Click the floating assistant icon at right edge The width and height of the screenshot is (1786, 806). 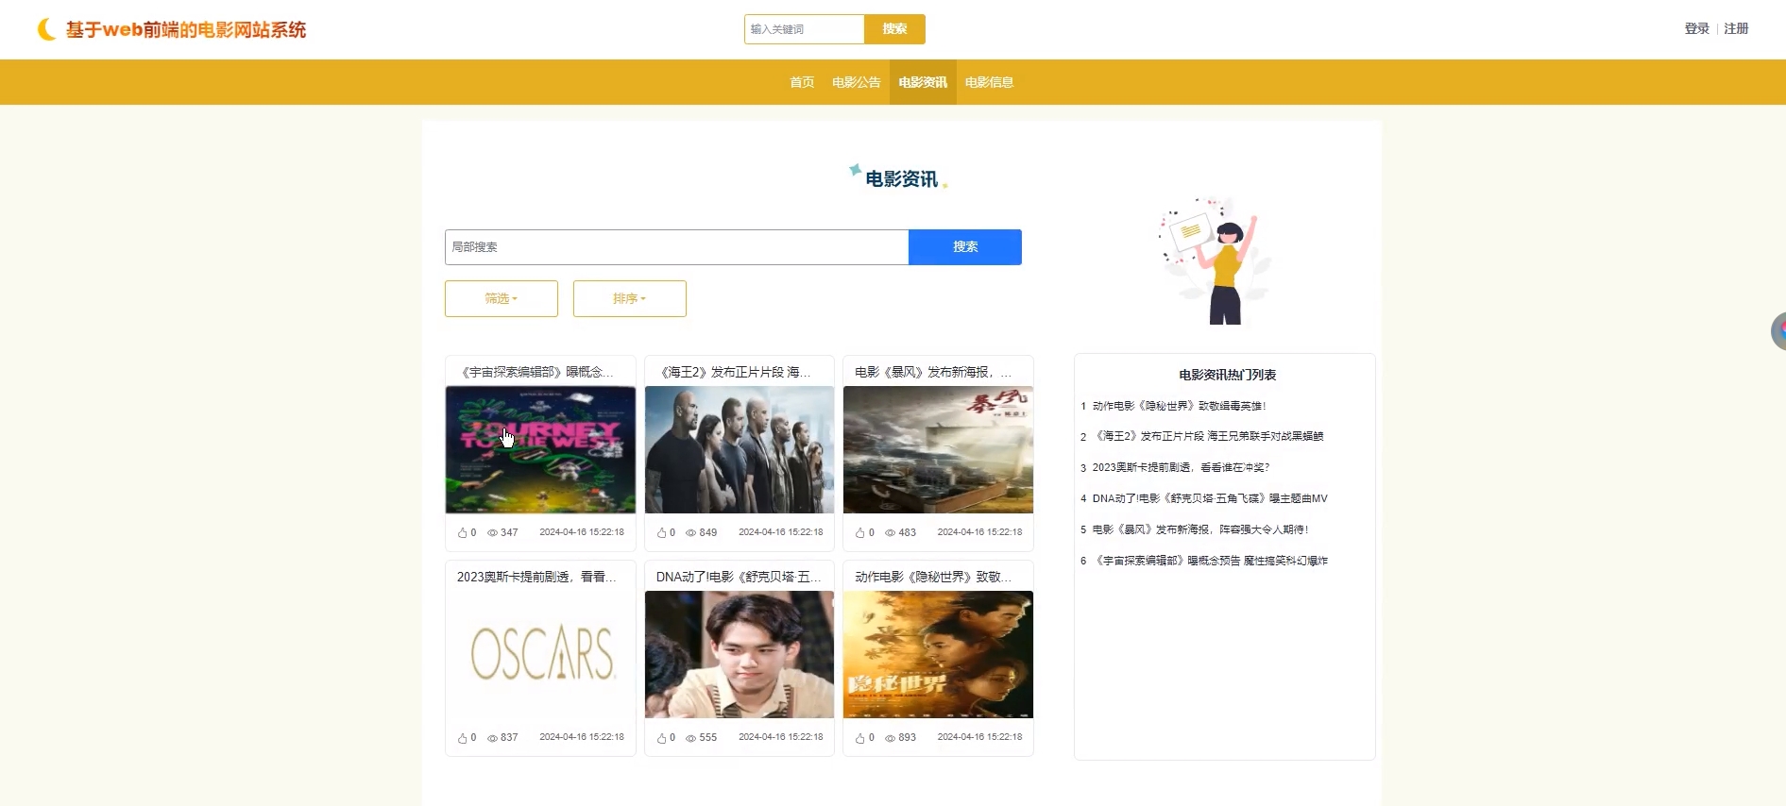pos(1778,331)
